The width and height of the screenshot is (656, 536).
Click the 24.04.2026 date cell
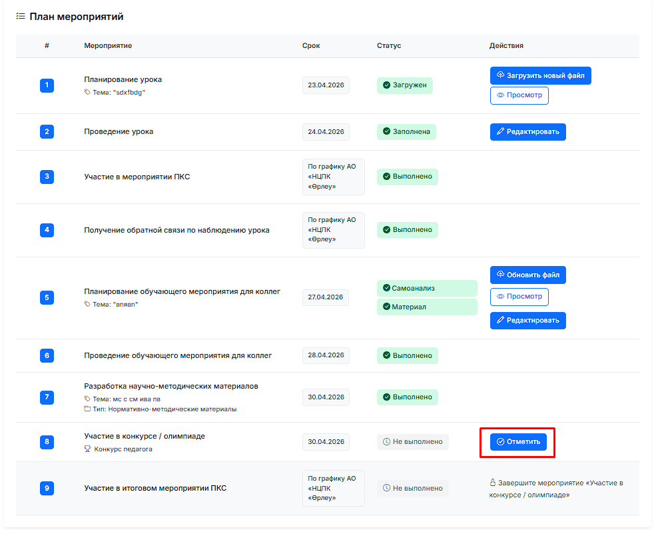click(326, 132)
